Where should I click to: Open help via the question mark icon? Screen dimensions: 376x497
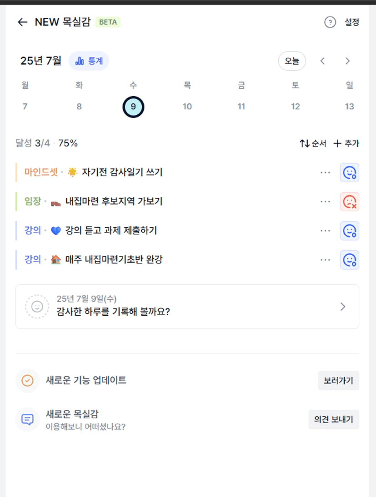[x=330, y=22]
